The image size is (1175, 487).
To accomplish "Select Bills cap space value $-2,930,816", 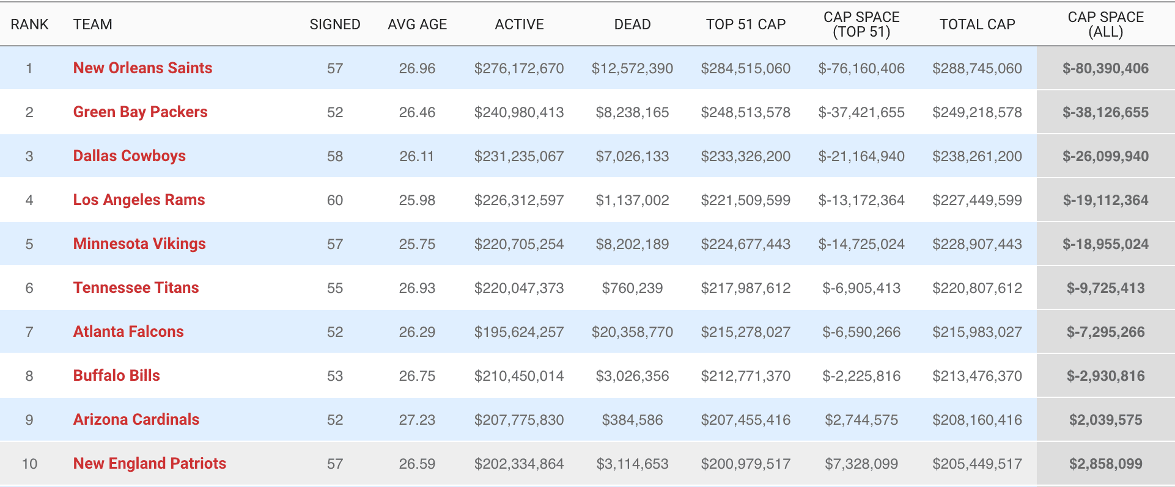I will [x=1105, y=376].
